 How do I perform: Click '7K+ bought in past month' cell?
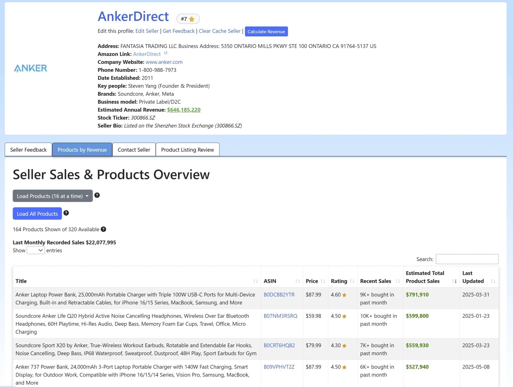[377, 349]
